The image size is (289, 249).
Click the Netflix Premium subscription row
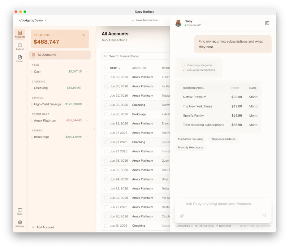click(220, 97)
